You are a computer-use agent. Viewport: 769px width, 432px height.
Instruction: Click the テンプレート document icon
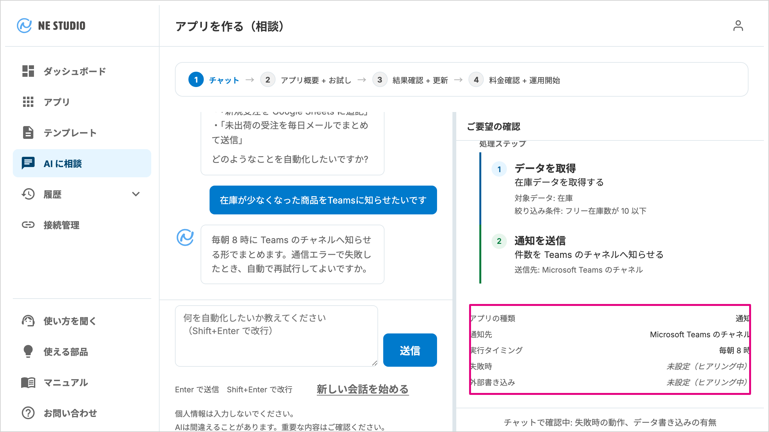pos(28,132)
